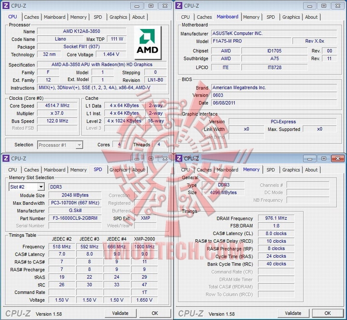Viewport: 347px width, 320px height.
Task: Click the memory size 4096 MBytes
Action: pos(223,193)
